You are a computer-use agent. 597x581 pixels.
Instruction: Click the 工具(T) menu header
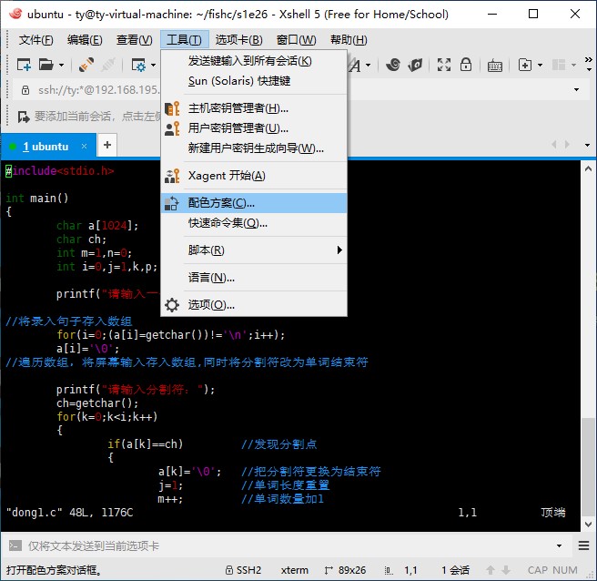pyautogui.click(x=184, y=40)
